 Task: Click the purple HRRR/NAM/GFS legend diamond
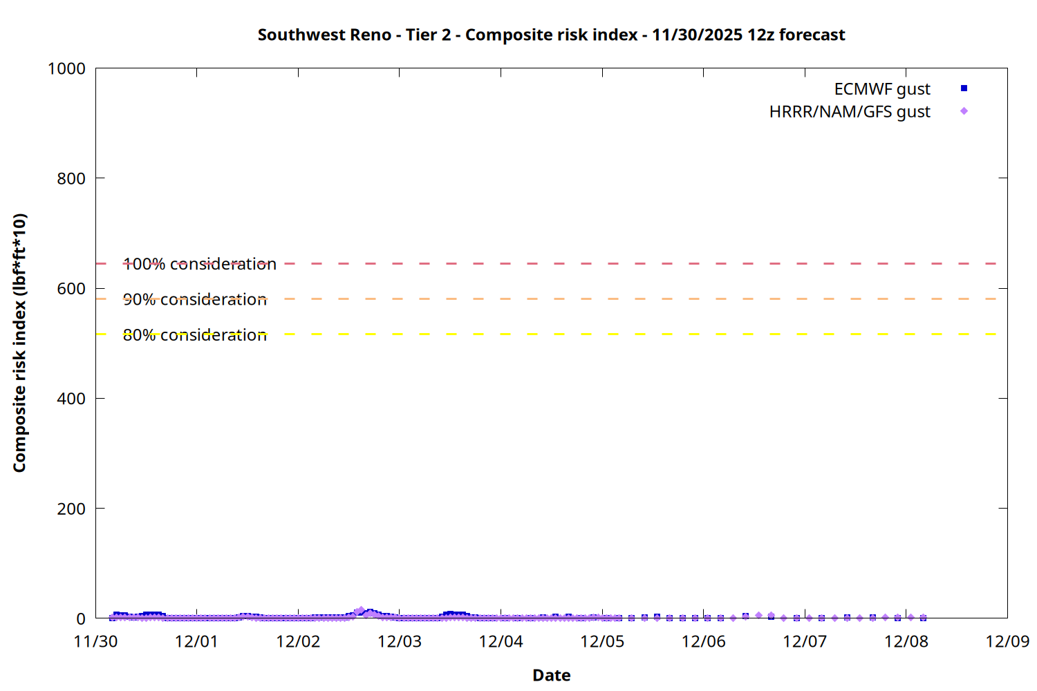pos(964,111)
